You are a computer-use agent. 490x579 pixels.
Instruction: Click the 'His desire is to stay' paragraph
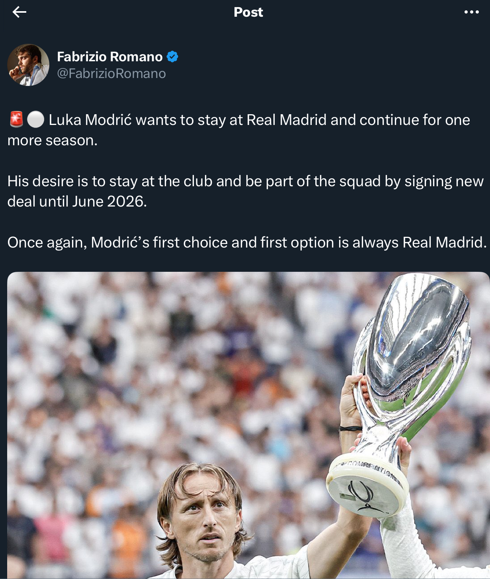(245, 191)
